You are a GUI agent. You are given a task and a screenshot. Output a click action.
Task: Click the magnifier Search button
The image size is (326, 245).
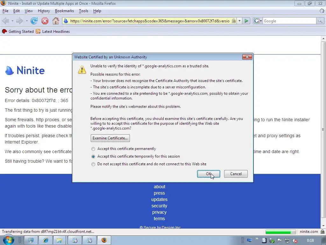[x=320, y=21]
